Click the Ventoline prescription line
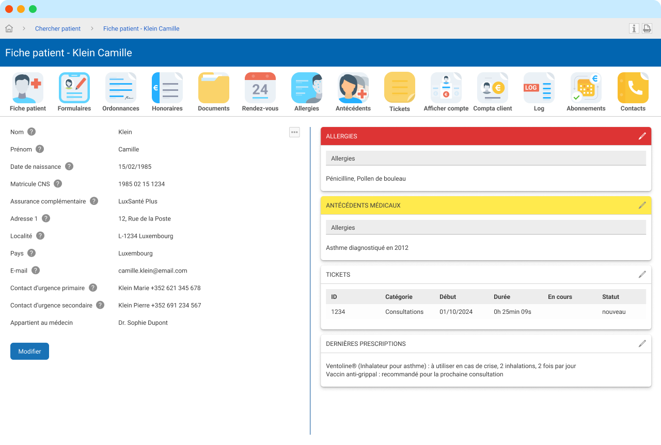The image size is (661, 445). [x=451, y=366]
